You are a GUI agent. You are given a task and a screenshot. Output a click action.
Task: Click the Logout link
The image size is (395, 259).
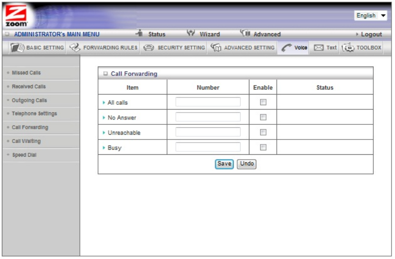point(371,34)
